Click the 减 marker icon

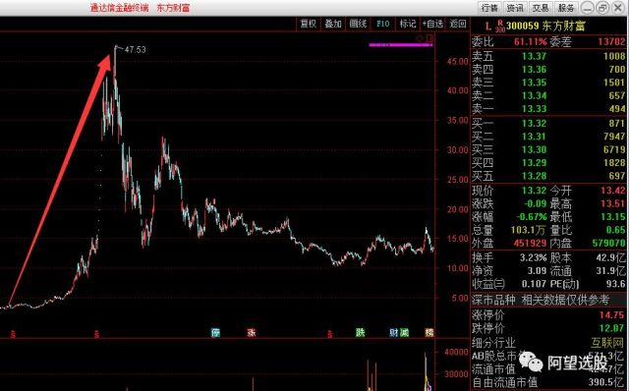pos(404,332)
